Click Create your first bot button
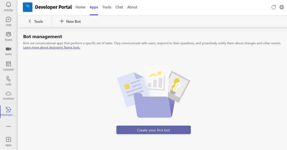Viewport: 287px width, 150px height. [x=154, y=130]
